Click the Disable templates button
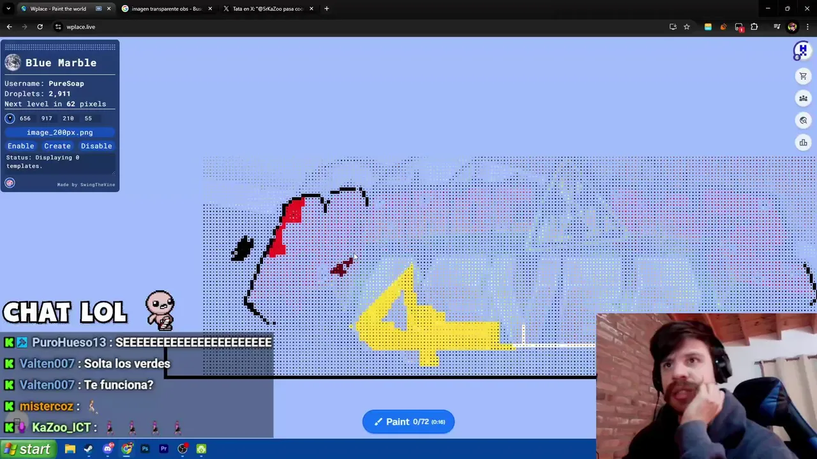The width and height of the screenshot is (817, 459). tap(96, 146)
